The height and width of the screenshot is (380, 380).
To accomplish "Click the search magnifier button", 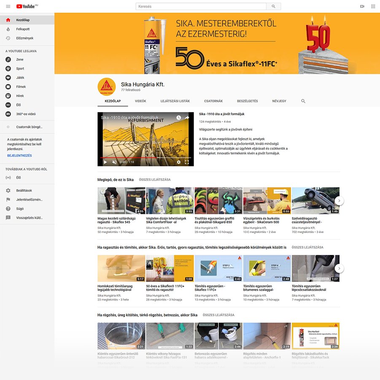I will coord(273,6).
